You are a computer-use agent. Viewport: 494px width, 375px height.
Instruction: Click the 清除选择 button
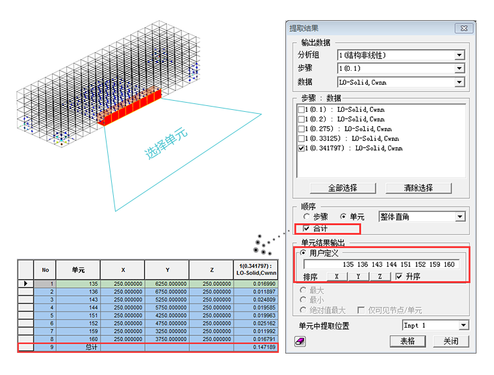click(419, 188)
